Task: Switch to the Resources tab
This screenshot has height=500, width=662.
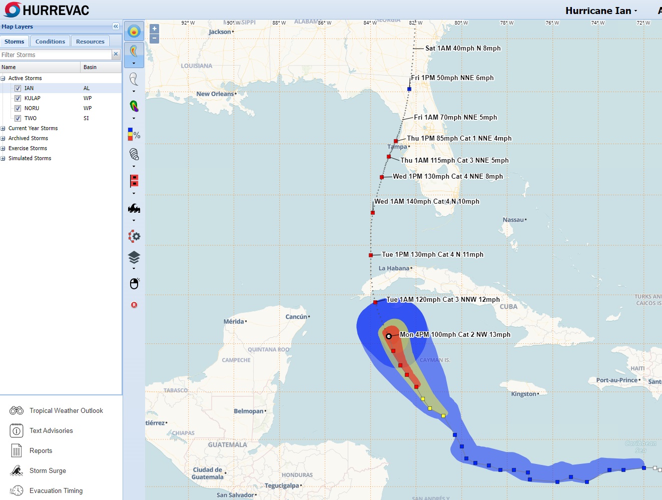Action: 90,42
